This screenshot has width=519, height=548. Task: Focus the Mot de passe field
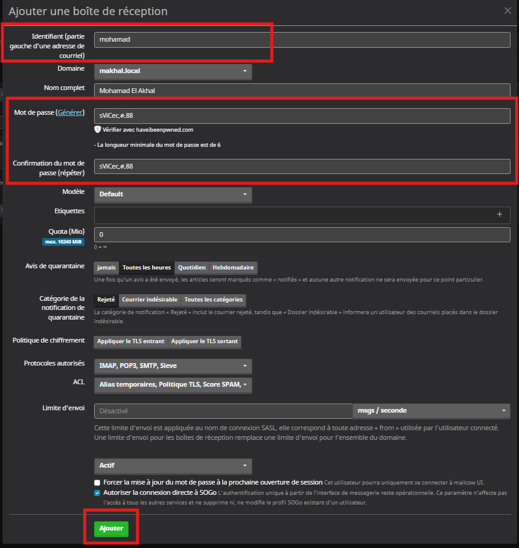pyautogui.click(x=302, y=115)
